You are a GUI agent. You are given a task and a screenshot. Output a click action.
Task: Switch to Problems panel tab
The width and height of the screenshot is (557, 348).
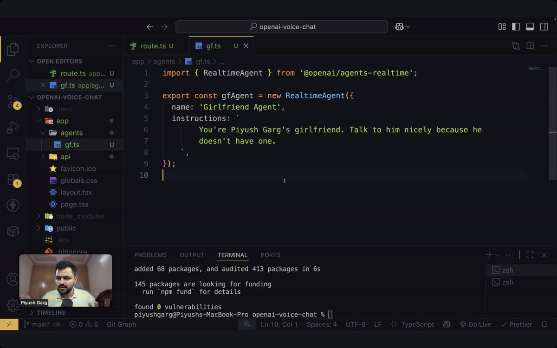tap(150, 255)
